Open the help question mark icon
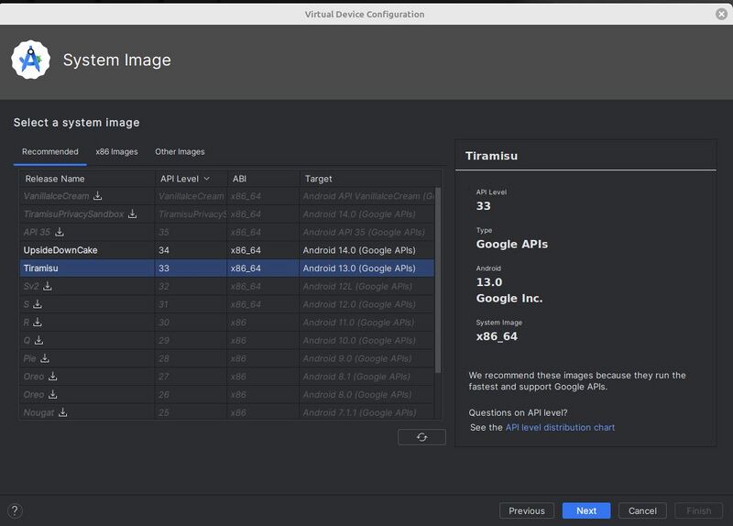Viewport: 733px width, 526px height. coord(15,510)
